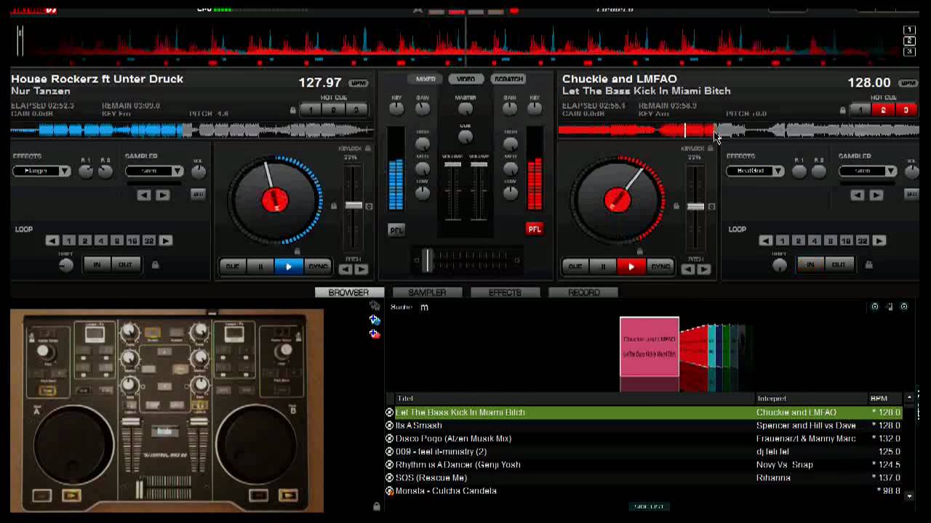
Task: Sync the right deck tempo
Action: point(660,267)
